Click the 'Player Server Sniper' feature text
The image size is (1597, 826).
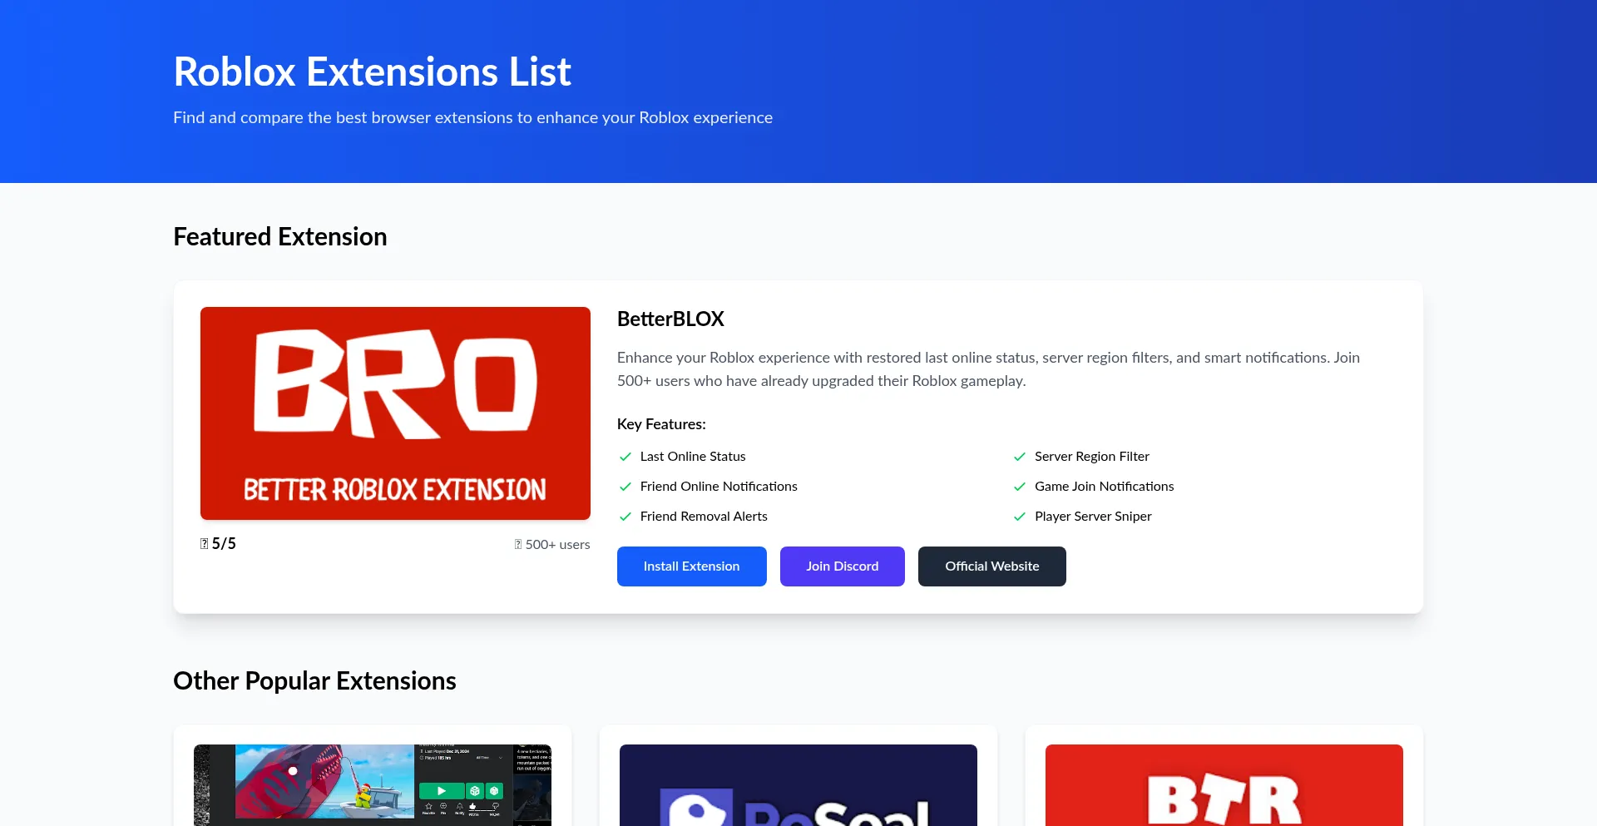pyautogui.click(x=1093, y=517)
